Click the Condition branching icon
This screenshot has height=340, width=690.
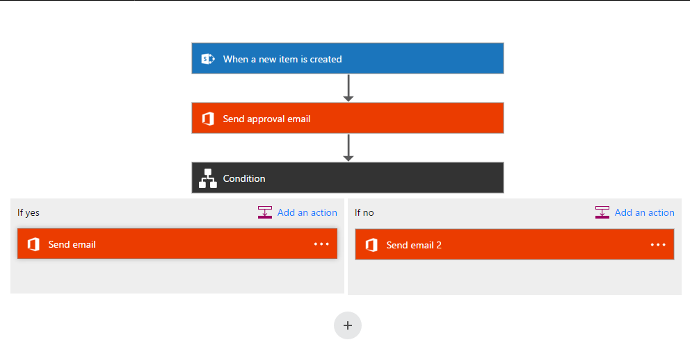pos(208,178)
